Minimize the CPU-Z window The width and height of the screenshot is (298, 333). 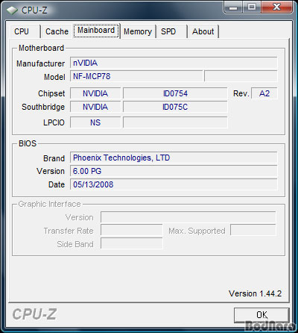(x=233, y=7)
